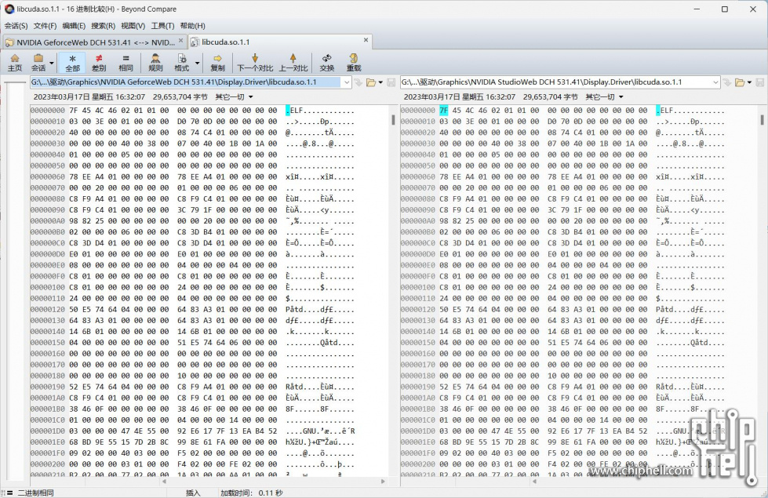Open dropdown arrow beside left browse folder
Screen dimensions: 768x498
point(380,82)
